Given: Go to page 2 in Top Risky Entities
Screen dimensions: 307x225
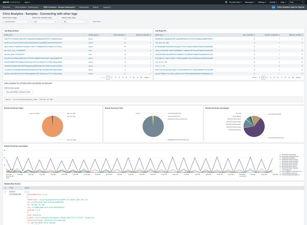Looking at the screenshot, I should click(x=112, y=77).
